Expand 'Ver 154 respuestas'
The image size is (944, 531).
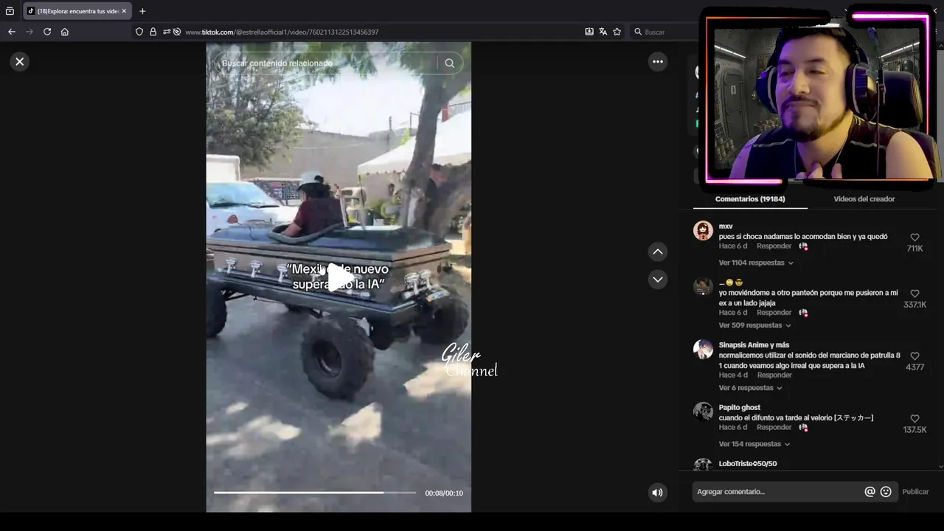click(x=754, y=444)
